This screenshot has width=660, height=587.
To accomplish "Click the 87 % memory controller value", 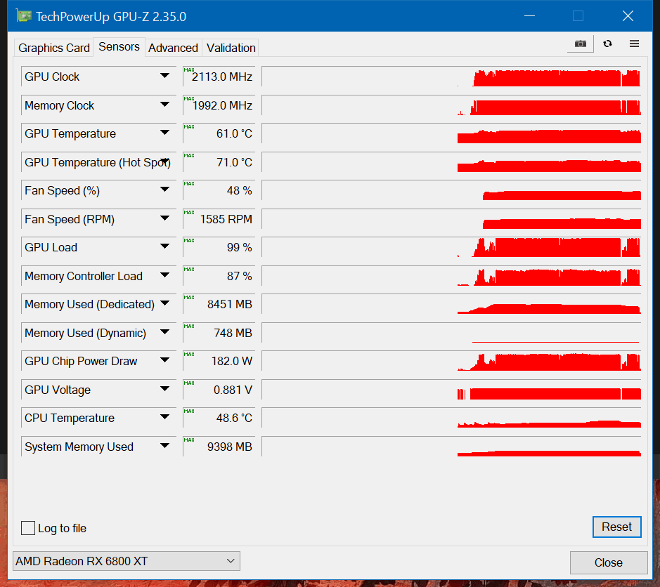I will click(x=219, y=276).
